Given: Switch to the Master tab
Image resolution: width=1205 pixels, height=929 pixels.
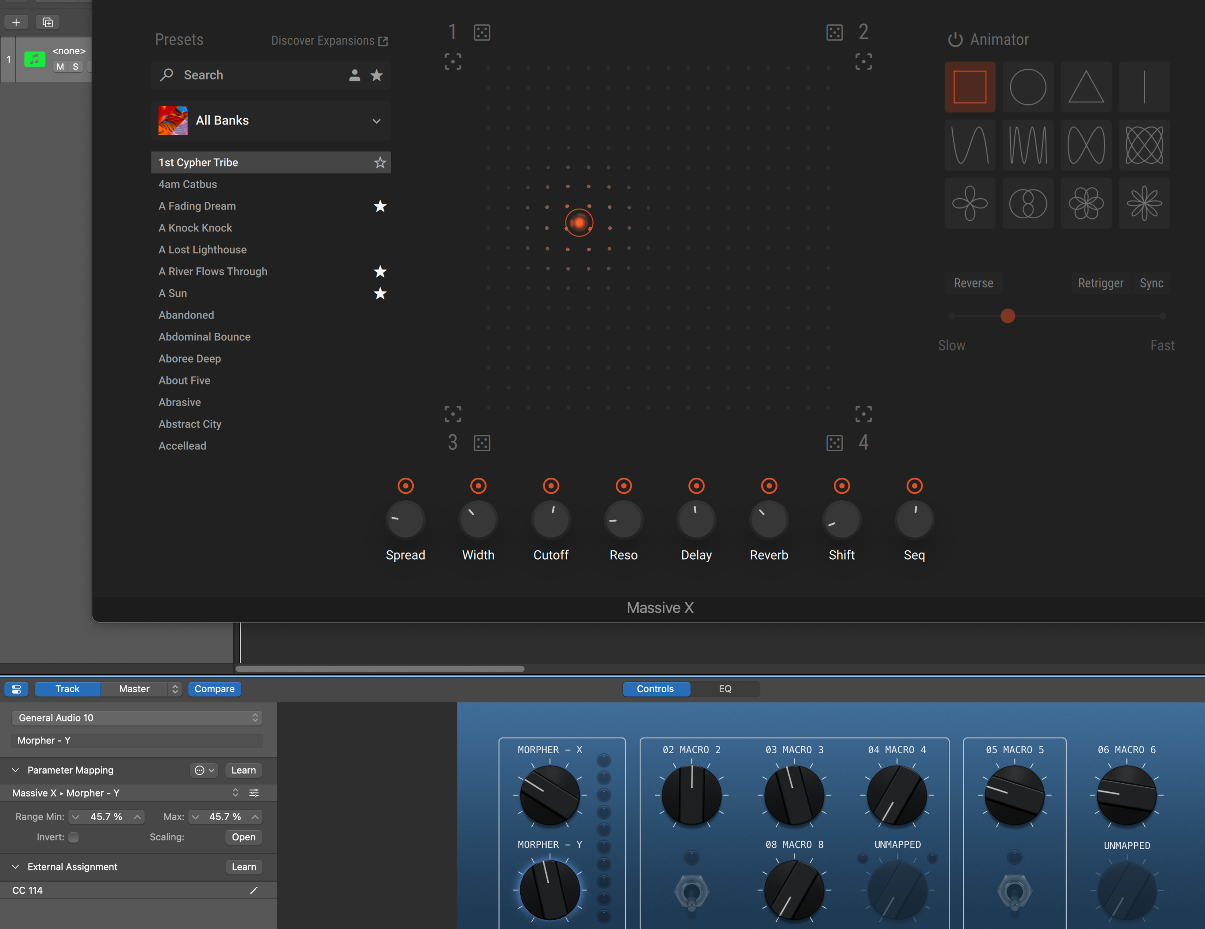Looking at the screenshot, I should (134, 689).
